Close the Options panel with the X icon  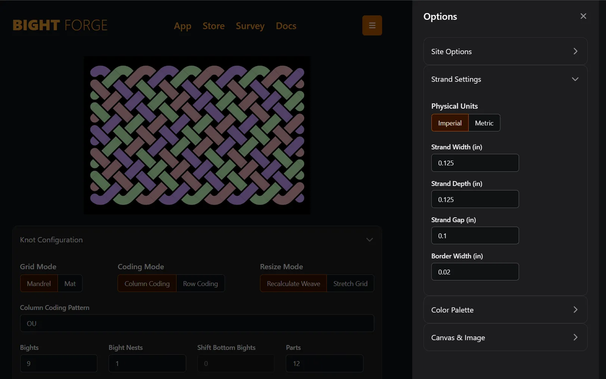(583, 16)
